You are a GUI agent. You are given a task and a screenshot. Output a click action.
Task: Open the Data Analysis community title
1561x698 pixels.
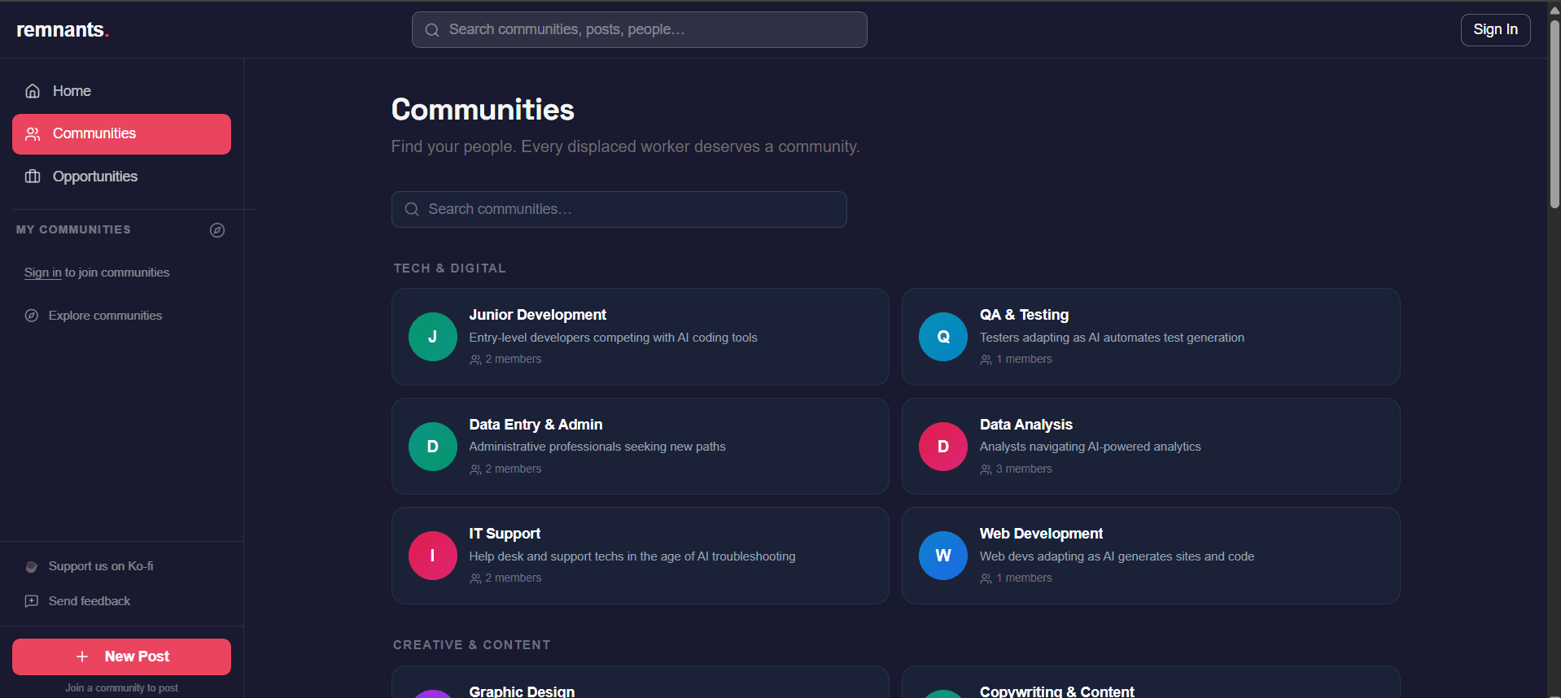point(1025,425)
